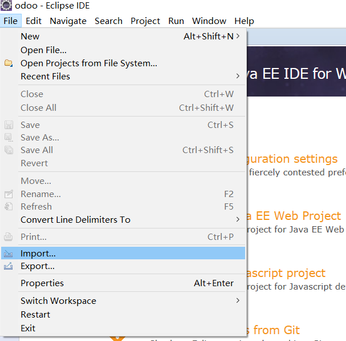Select Open File... menu entry

pos(123,50)
